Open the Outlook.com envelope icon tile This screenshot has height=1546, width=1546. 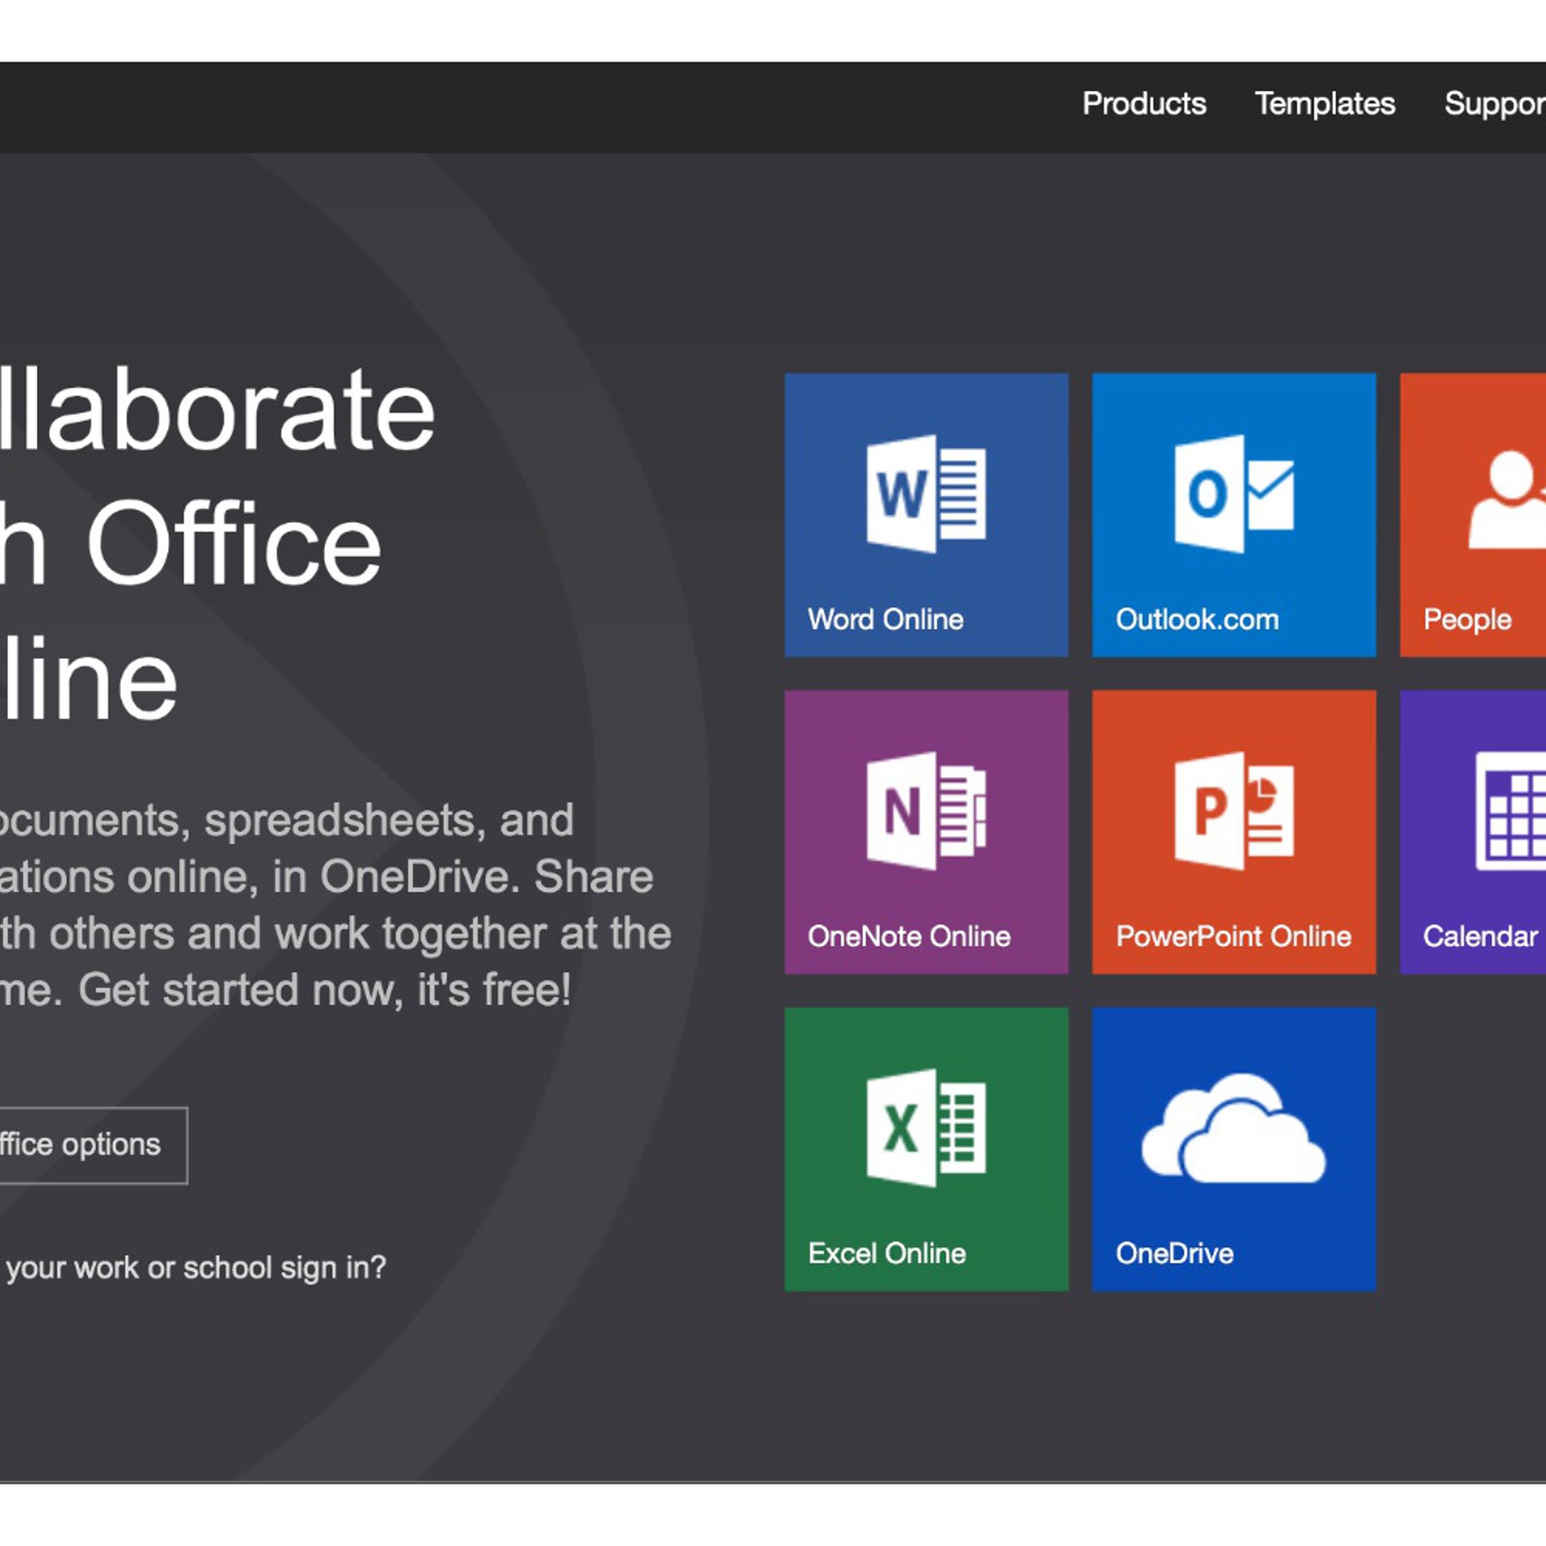tap(1234, 493)
